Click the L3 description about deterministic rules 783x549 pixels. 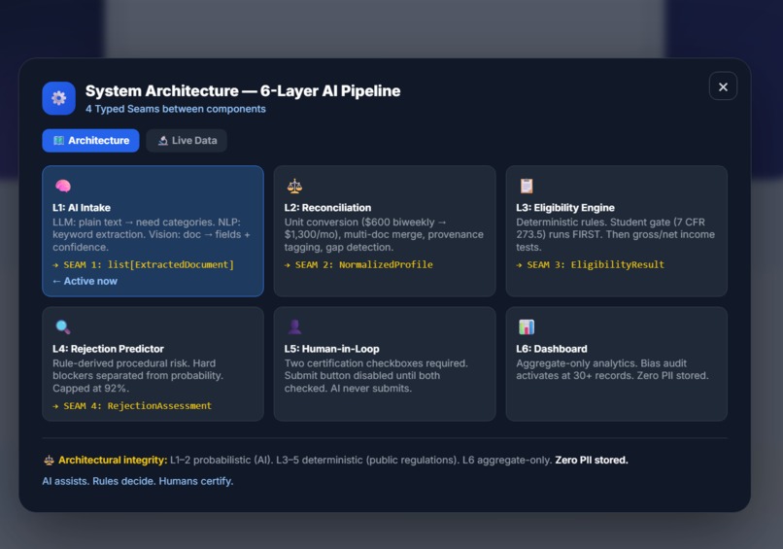615,235
